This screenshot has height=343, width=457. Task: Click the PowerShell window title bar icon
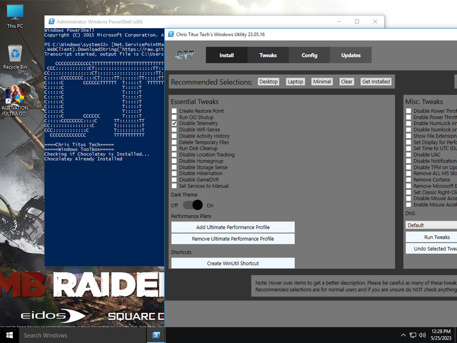click(51, 21)
